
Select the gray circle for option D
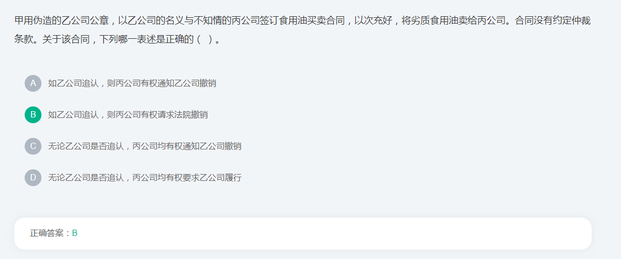click(33, 178)
